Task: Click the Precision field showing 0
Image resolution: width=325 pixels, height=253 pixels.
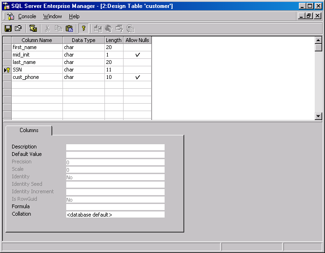Action: (115, 162)
